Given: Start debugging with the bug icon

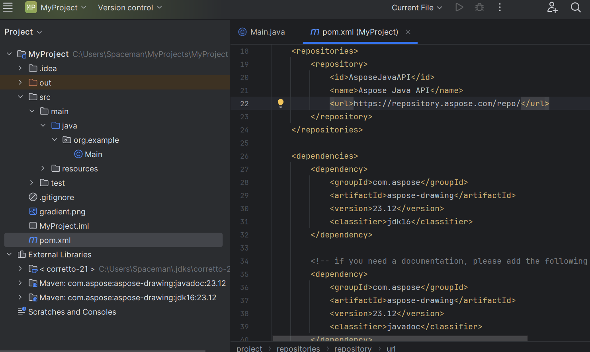Looking at the screenshot, I should pyautogui.click(x=479, y=7).
